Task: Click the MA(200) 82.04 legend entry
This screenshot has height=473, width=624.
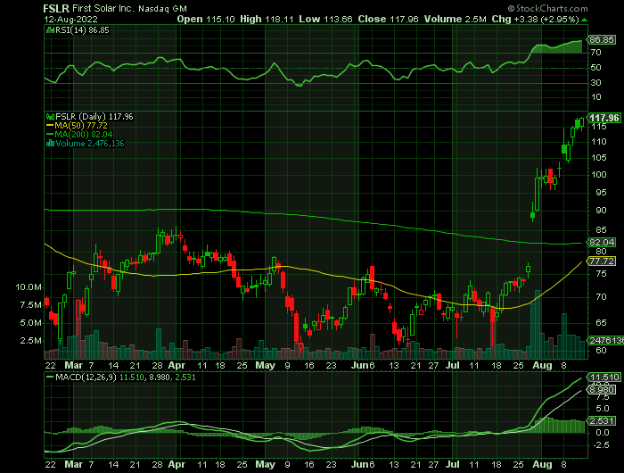Action: pos(84,134)
